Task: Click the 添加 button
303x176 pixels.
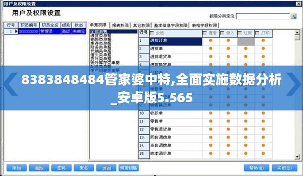Action: point(17,168)
